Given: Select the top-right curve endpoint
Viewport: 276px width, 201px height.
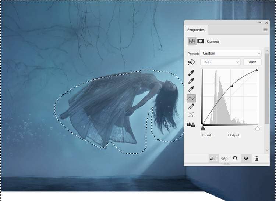Looking at the screenshot, I should point(257,70).
